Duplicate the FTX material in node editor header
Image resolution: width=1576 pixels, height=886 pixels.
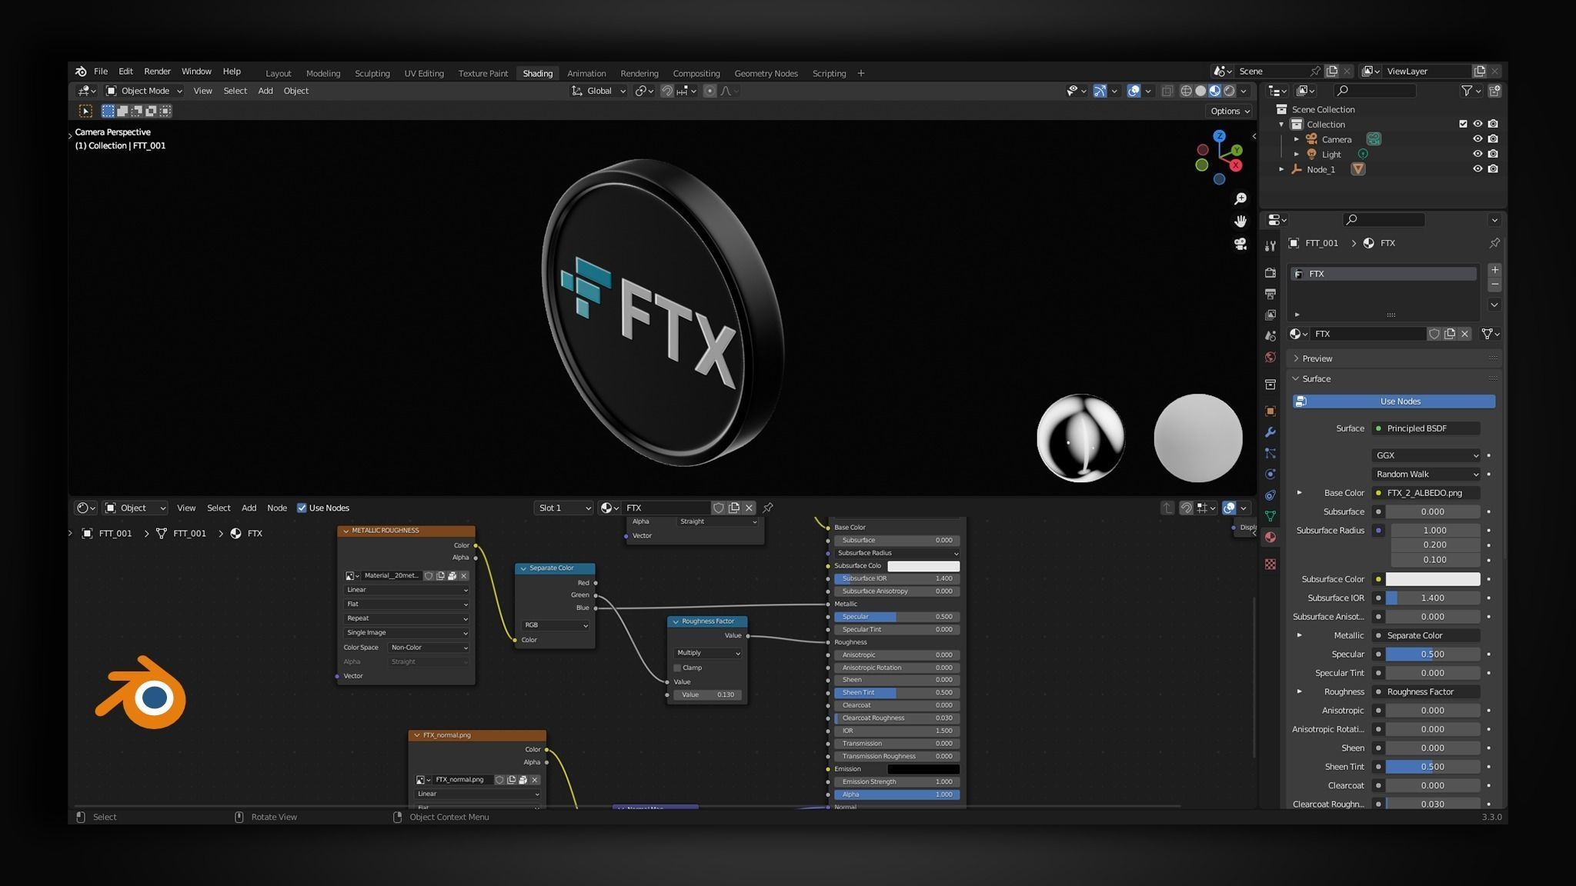coord(734,508)
